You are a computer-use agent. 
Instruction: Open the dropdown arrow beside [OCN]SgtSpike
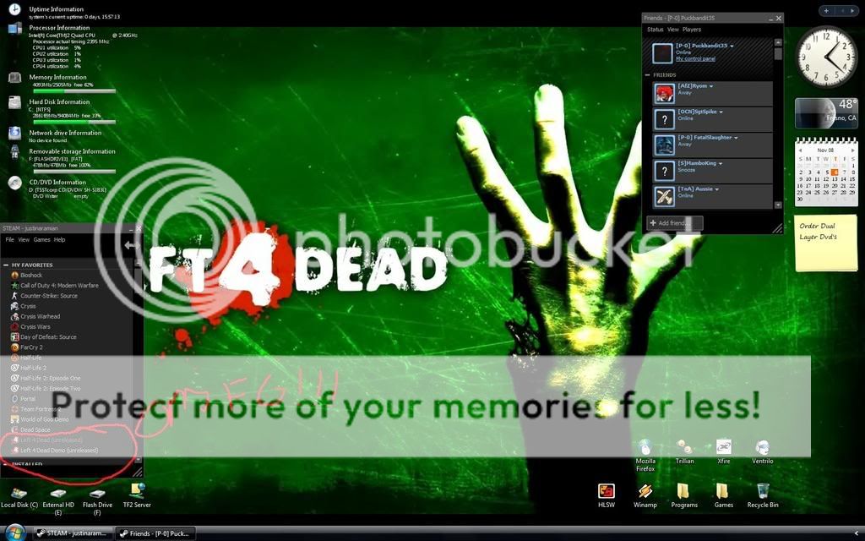click(x=721, y=112)
